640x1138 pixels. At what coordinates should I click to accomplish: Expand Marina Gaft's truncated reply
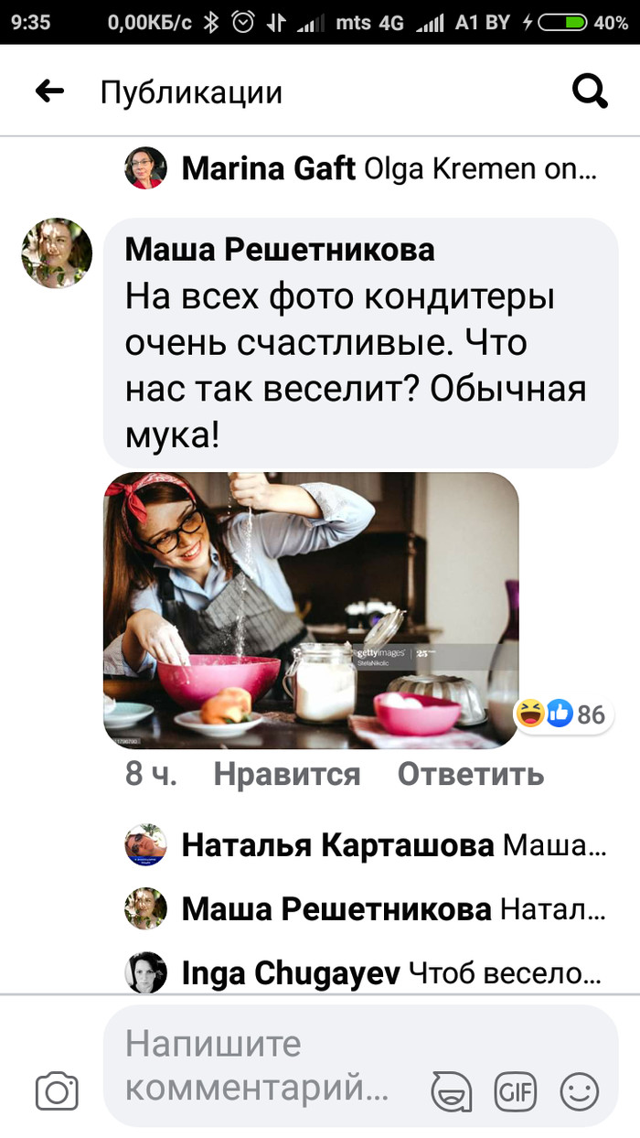click(x=389, y=168)
